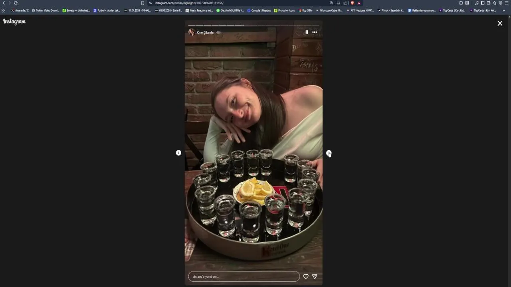
Task: Share the story via paper plane icon
Action: (x=315, y=276)
